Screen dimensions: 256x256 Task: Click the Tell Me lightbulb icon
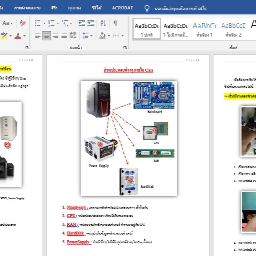coord(147,8)
